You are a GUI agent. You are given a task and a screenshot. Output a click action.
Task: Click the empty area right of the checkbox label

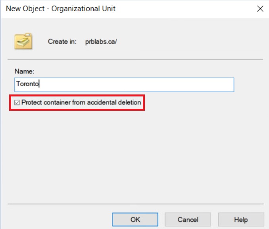198,103
